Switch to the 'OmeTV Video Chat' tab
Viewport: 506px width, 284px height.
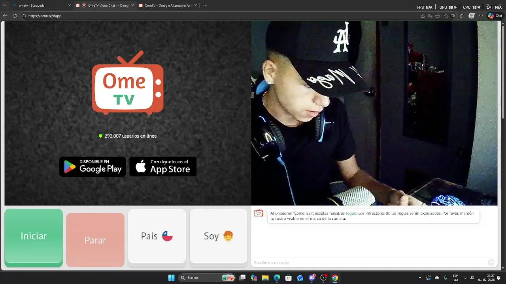click(105, 6)
